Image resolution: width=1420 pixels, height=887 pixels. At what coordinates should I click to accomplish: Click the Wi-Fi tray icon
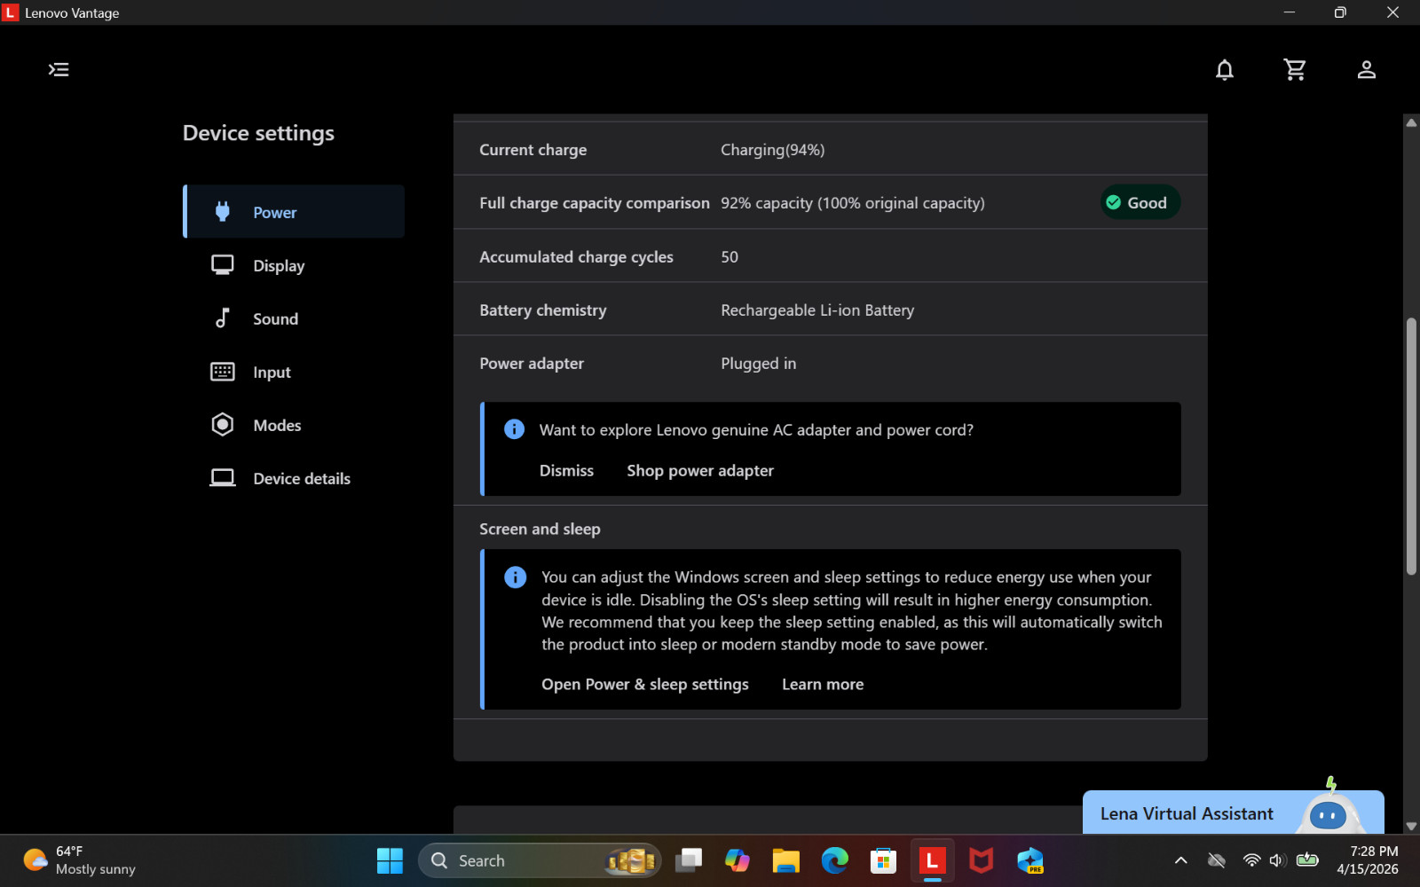(1251, 860)
